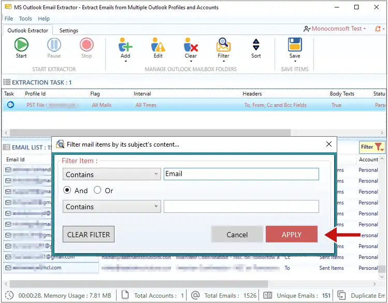The height and width of the screenshot is (303, 388).
Task: Open the Help menu
Action: pos(44,19)
